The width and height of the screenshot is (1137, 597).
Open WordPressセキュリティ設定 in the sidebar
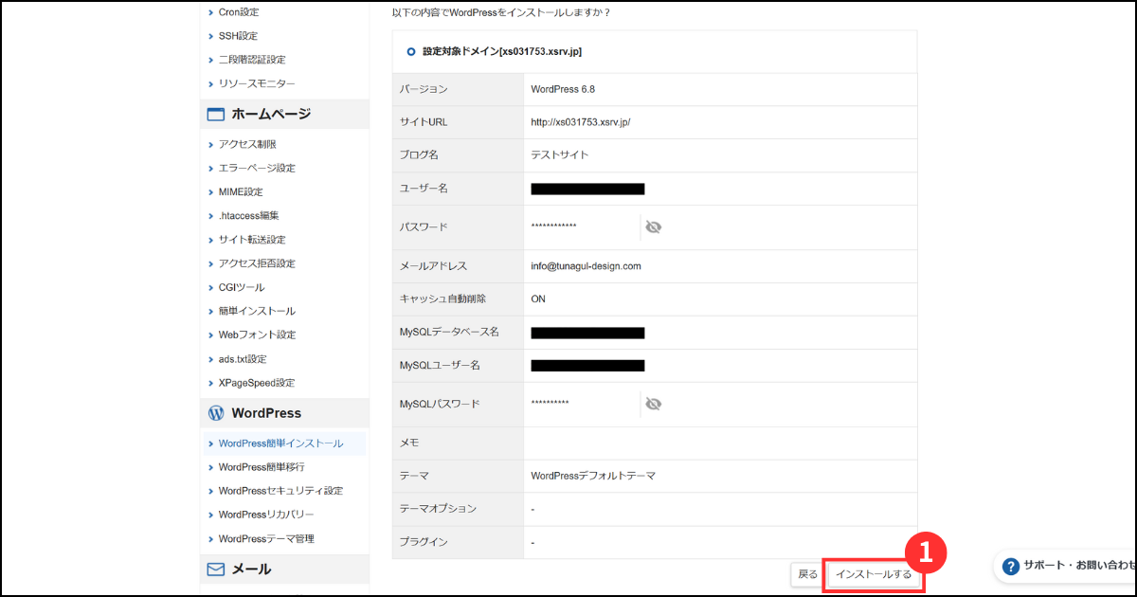pos(280,491)
